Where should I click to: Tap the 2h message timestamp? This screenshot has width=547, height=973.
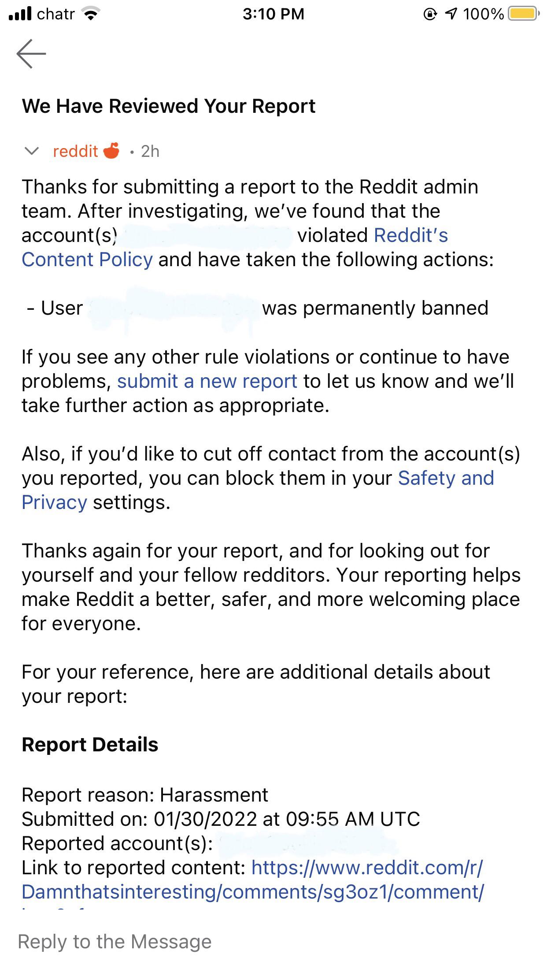coord(150,152)
